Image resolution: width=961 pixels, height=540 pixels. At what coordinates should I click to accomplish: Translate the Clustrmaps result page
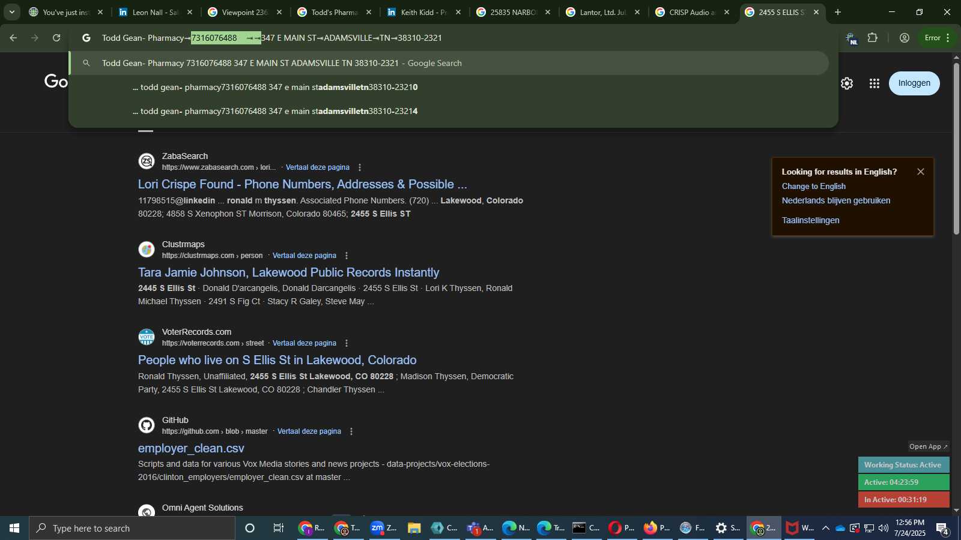point(305,256)
